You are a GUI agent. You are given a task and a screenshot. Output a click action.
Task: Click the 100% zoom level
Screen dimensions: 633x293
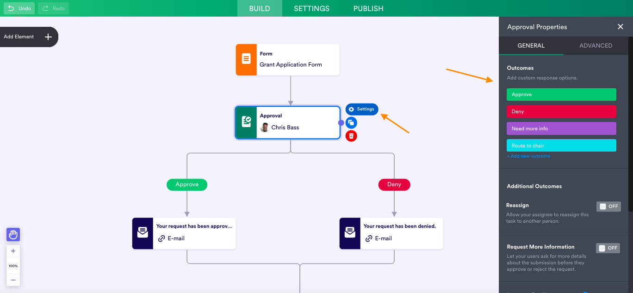point(13,266)
